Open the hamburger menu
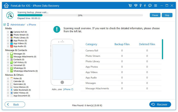The width and height of the screenshot is (178, 112). point(156,5)
